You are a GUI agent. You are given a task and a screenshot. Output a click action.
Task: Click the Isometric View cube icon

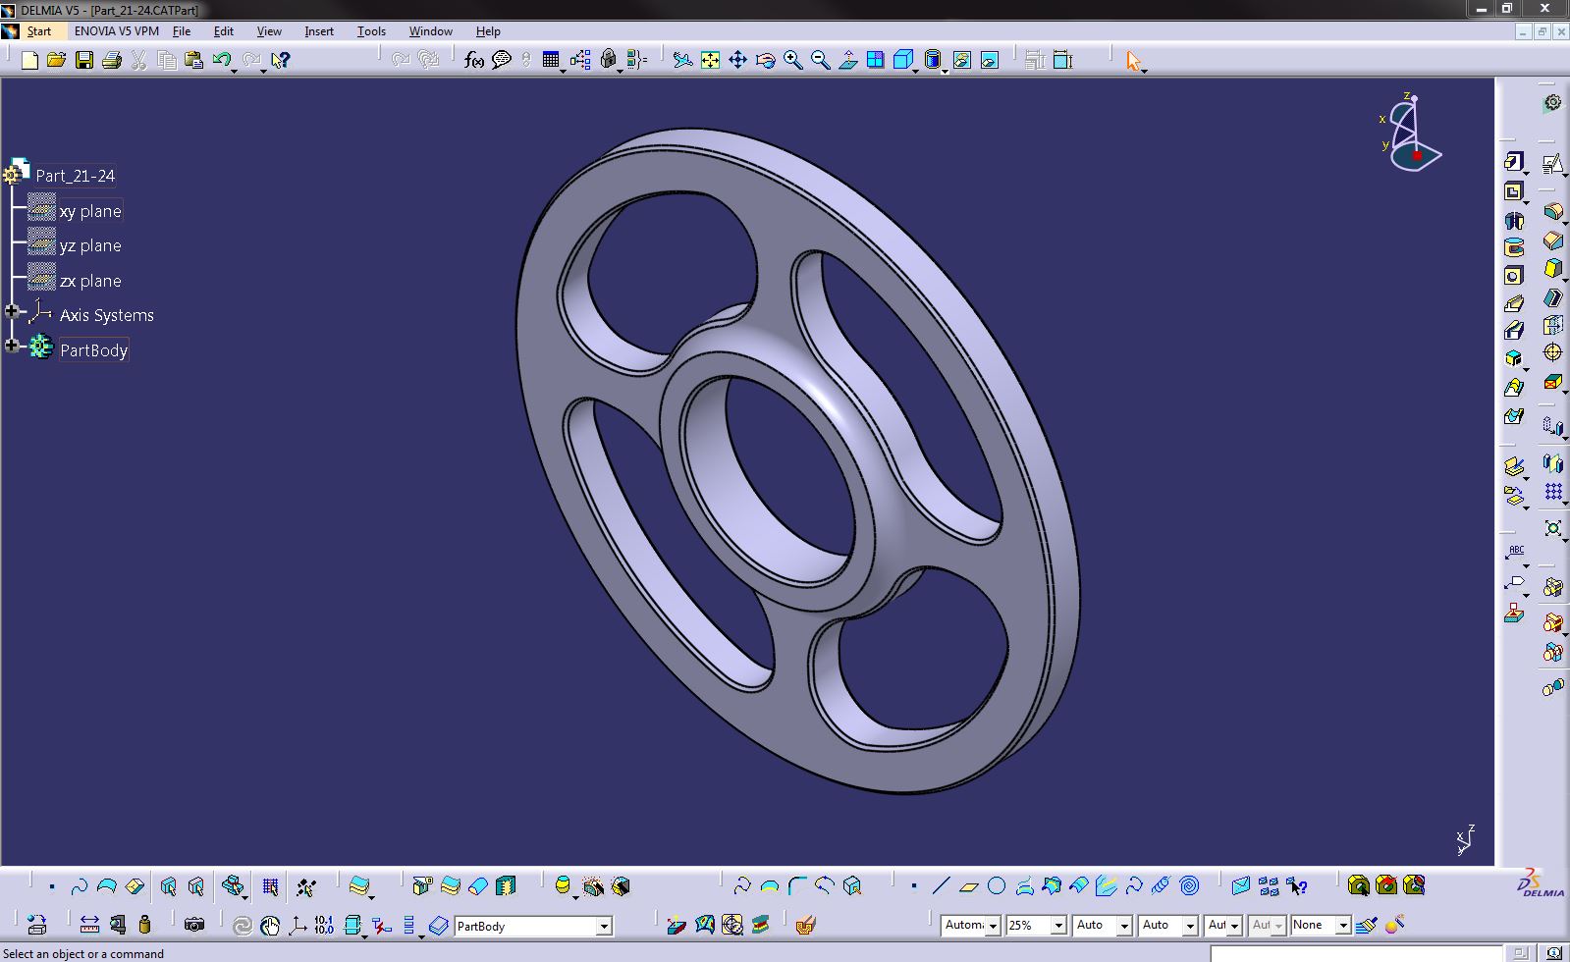point(902,60)
